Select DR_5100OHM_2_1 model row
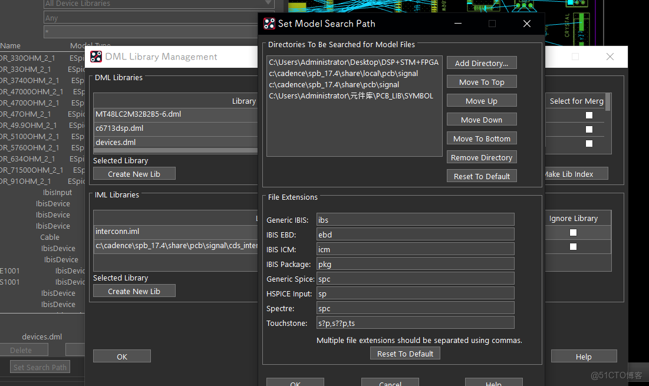 (42, 136)
